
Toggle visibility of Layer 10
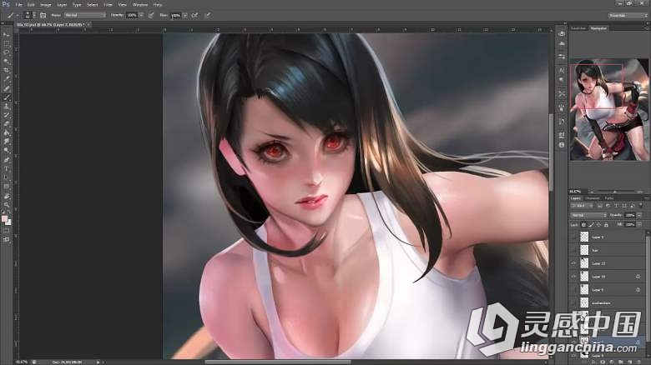[x=573, y=276]
